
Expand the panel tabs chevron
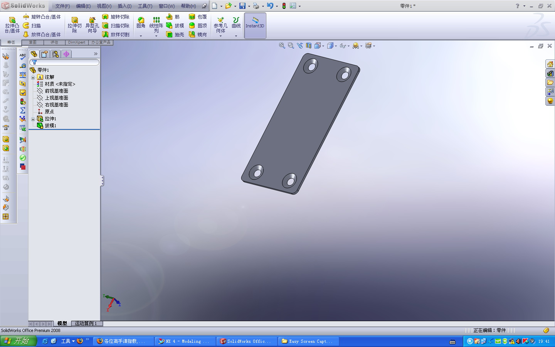pyautogui.click(x=96, y=54)
